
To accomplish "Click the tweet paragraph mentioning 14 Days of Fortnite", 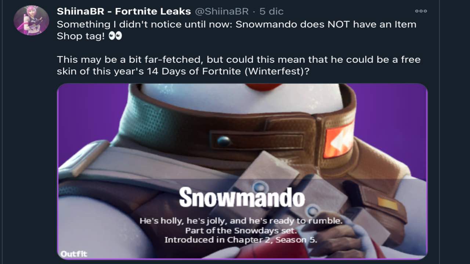I will click(x=239, y=65).
